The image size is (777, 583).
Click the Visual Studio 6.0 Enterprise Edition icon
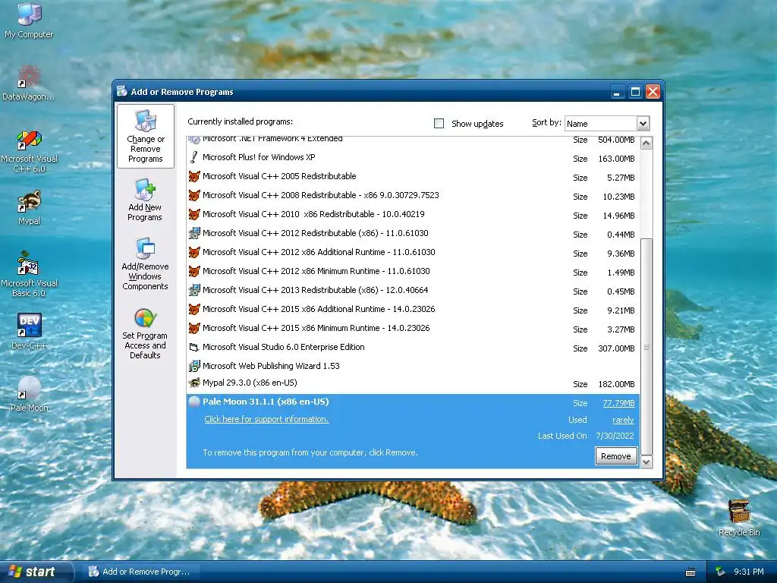(x=194, y=348)
